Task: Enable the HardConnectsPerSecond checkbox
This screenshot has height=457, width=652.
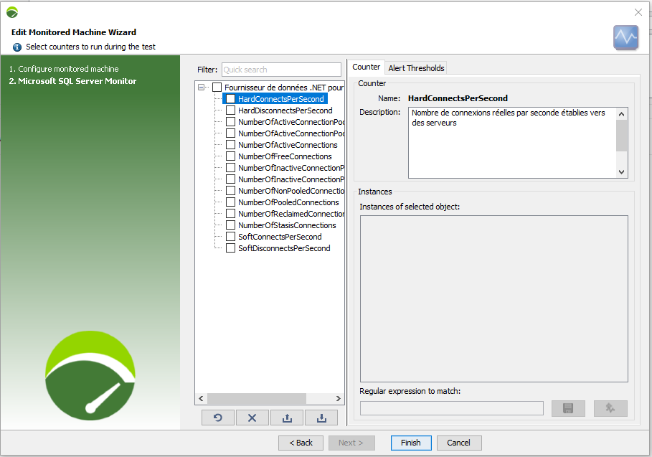Action: tap(231, 99)
